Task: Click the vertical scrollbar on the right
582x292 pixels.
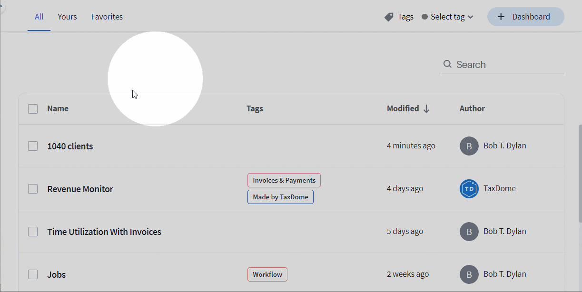Action: [579, 174]
